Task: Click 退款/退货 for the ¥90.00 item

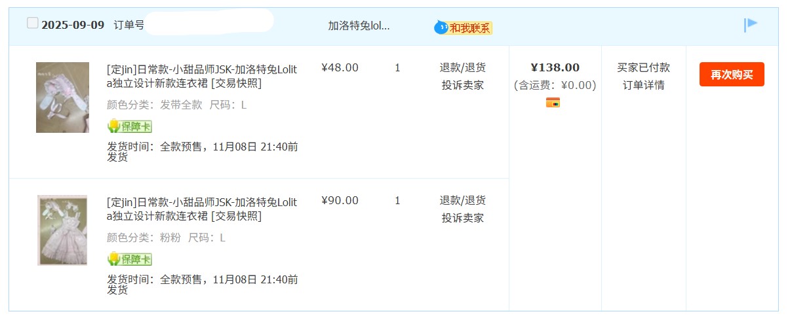Action: (463, 200)
